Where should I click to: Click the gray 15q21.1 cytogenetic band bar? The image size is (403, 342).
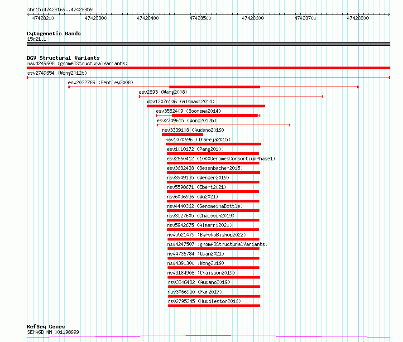pyautogui.click(x=208, y=44)
